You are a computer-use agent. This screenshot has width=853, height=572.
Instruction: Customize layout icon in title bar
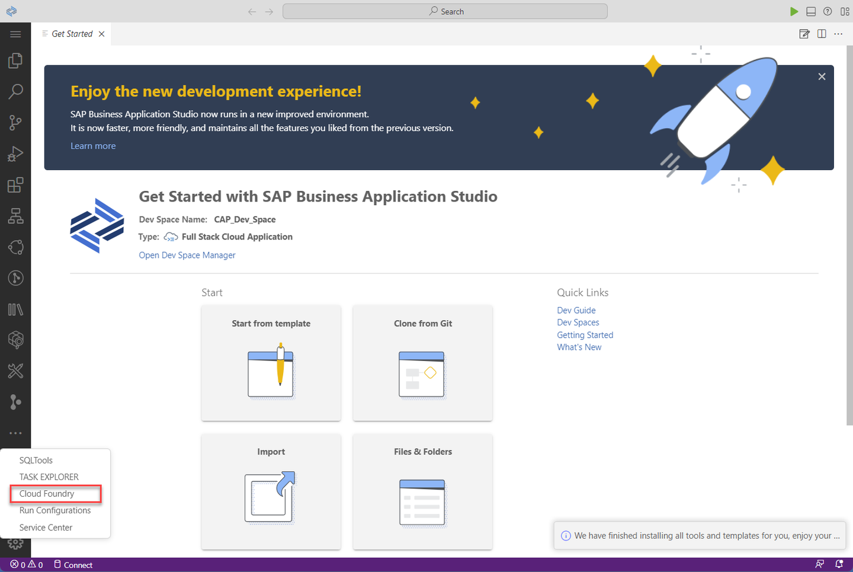click(845, 11)
